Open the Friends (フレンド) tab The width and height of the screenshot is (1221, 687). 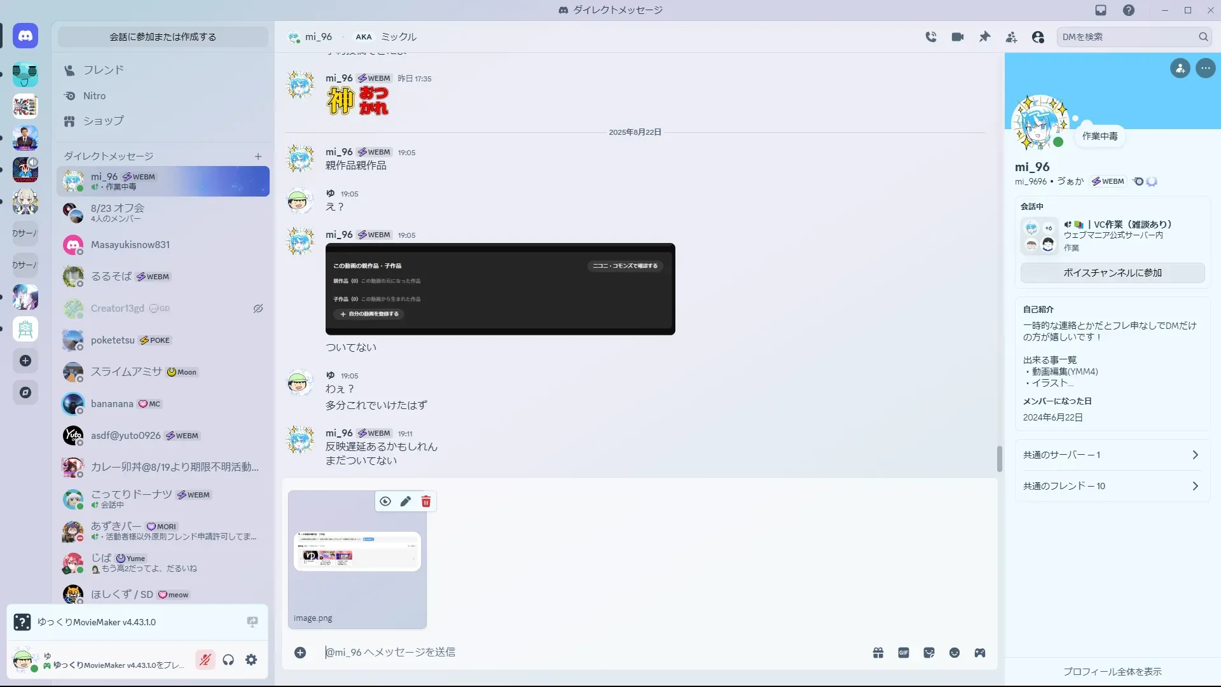103,70
